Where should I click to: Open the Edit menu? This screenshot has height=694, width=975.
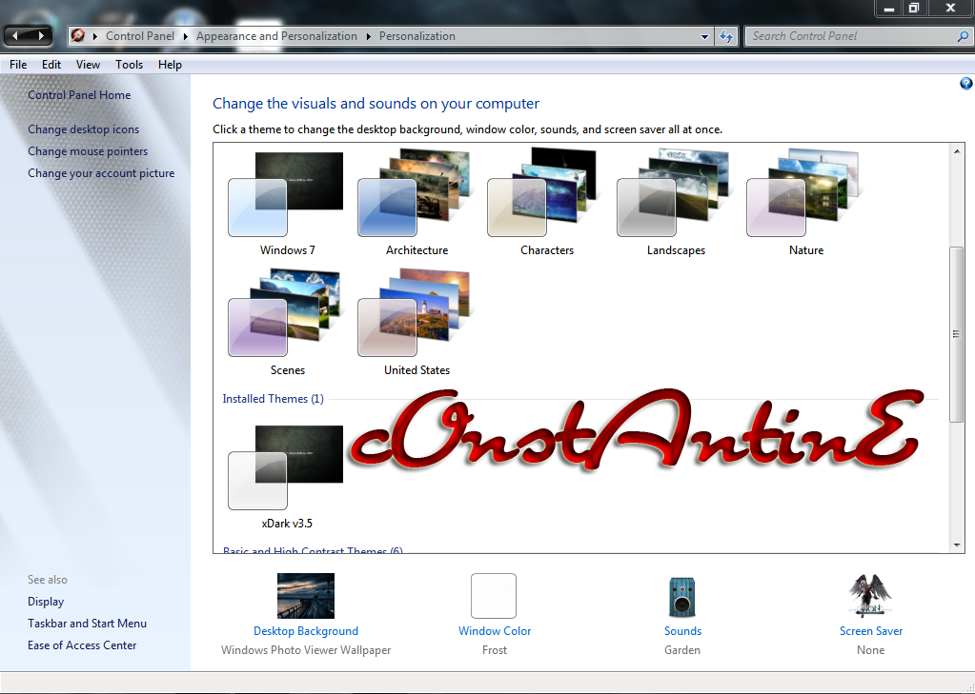click(51, 65)
